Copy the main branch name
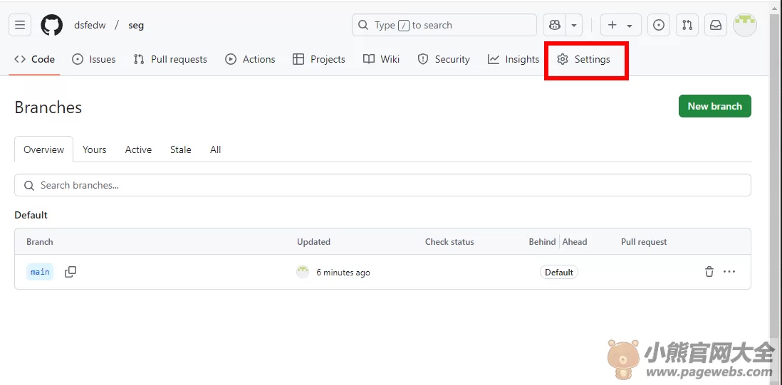Viewport: 782px width, 385px height. (71, 272)
